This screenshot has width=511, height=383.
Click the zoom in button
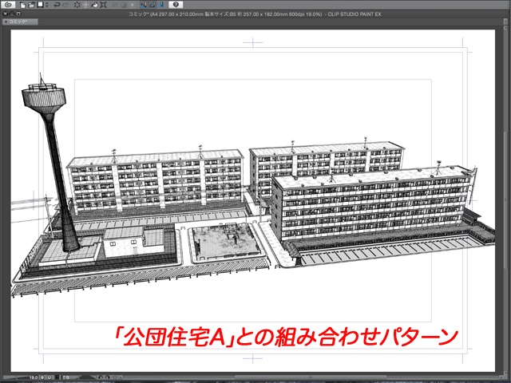tap(50, 377)
